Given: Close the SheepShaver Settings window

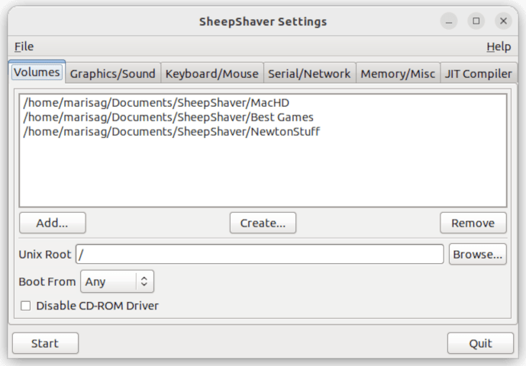Looking at the screenshot, I should click(x=503, y=21).
